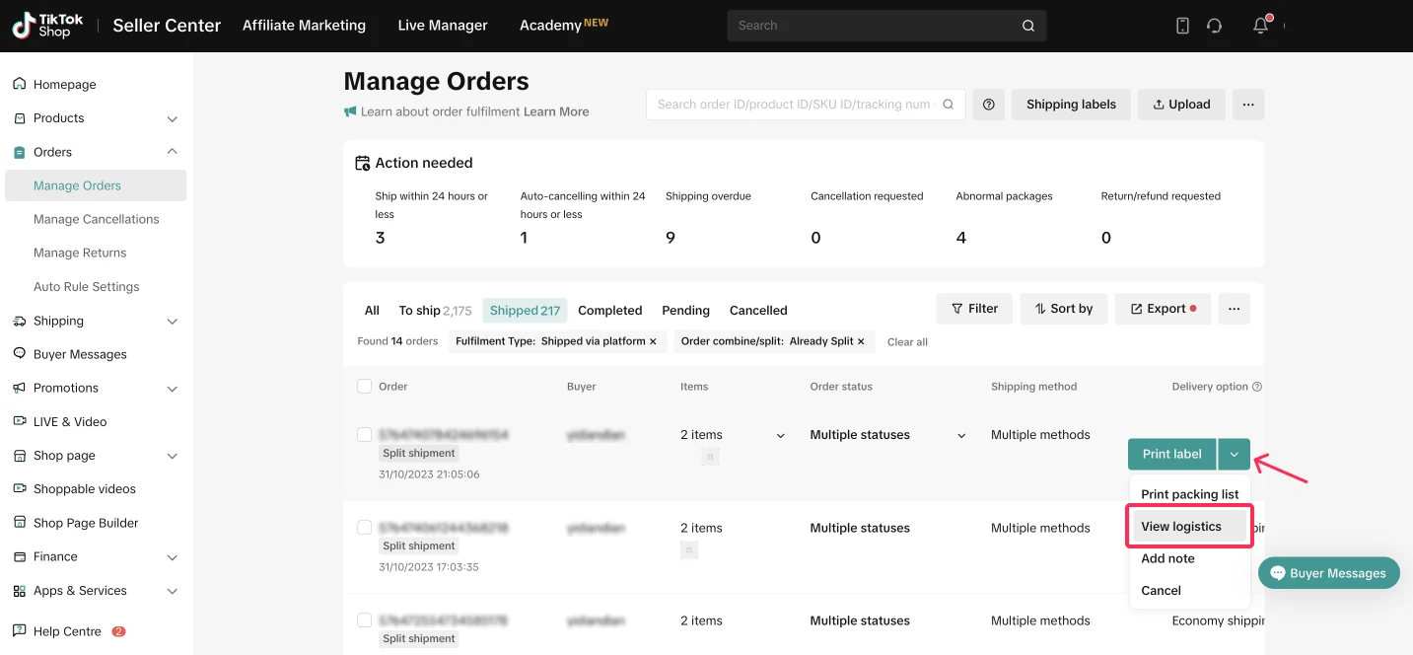This screenshot has height=655, width=1413.
Task: Tick the first order row checkbox
Action: (x=365, y=435)
